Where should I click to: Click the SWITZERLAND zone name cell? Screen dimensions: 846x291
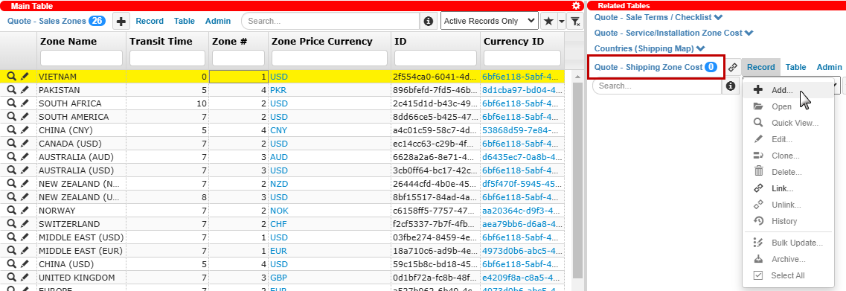click(x=81, y=224)
